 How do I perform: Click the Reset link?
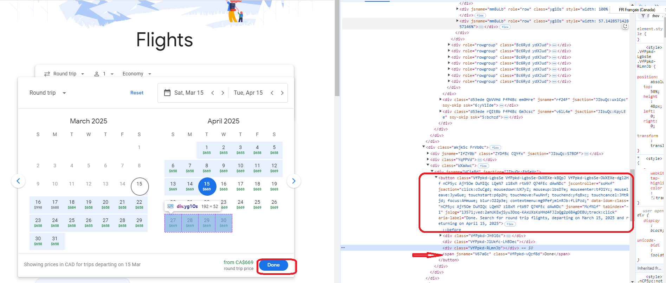point(137,93)
